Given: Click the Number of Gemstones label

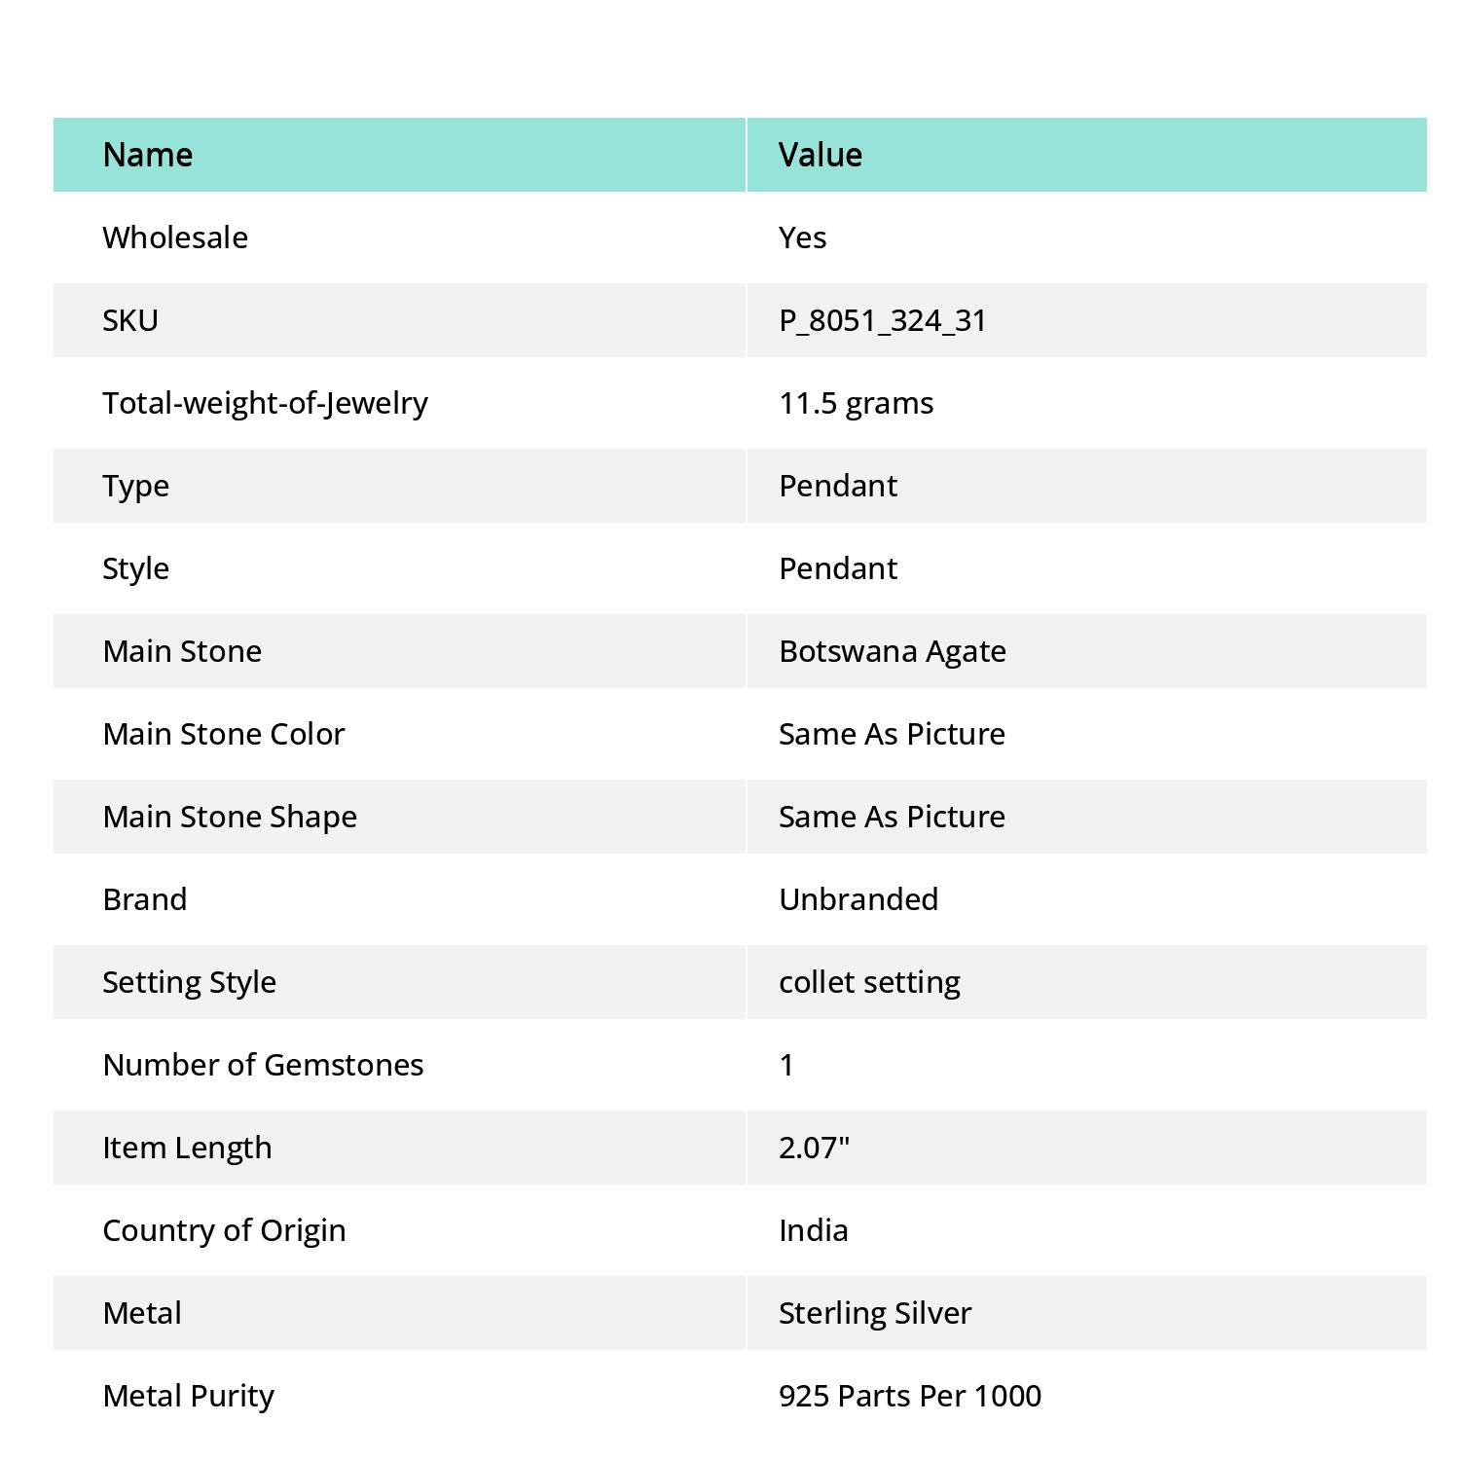Looking at the screenshot, I should (x=263, y=1065).
